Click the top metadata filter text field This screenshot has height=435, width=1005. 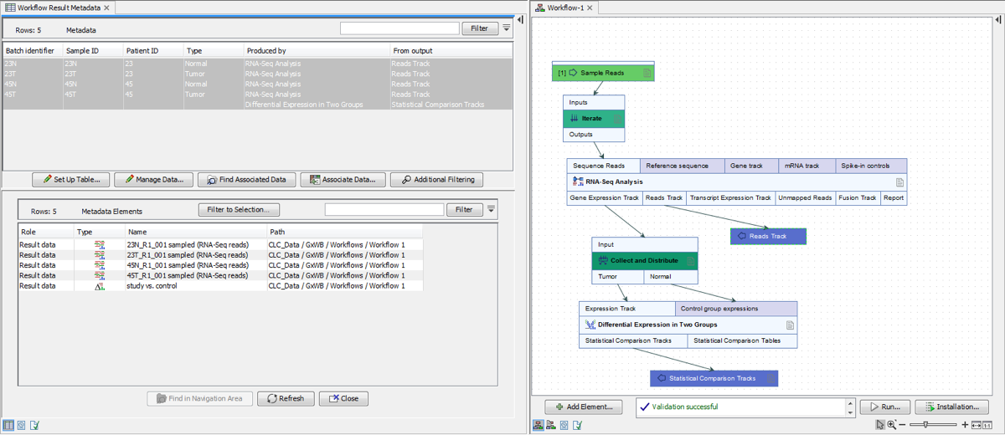399,28
